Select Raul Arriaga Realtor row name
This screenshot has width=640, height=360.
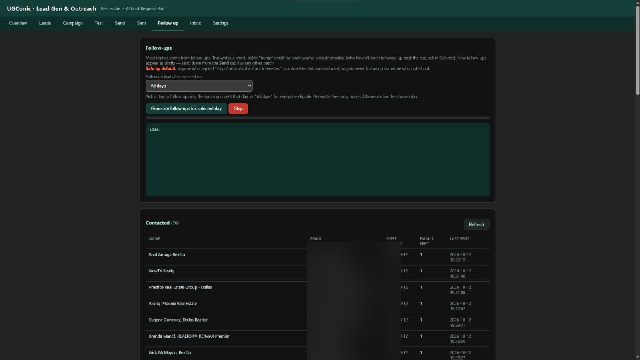(x=167, y=254)
